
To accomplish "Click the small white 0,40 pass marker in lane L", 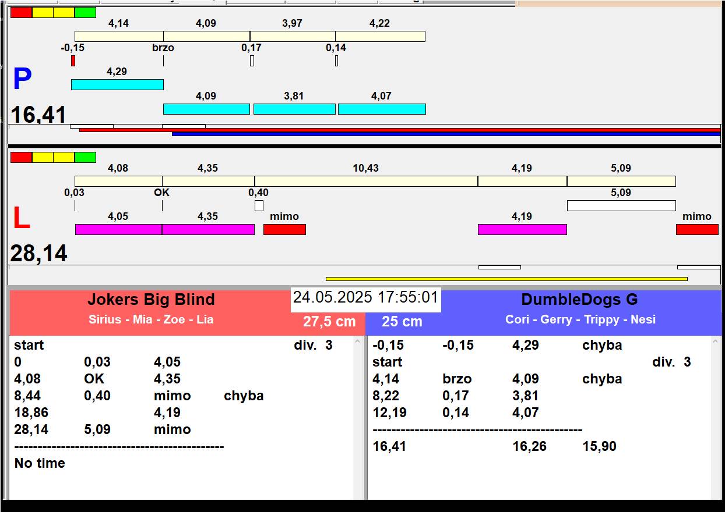I will tap(259, 205).
